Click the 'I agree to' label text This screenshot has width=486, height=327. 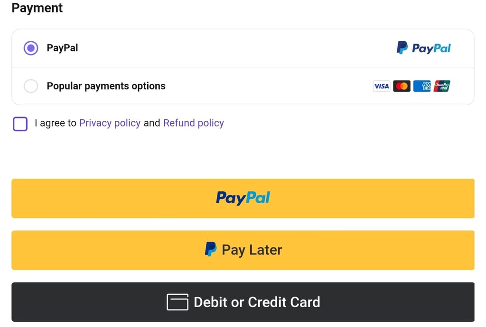pos(56,123)
